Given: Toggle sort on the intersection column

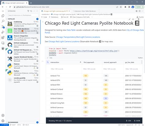Looking at the screenshot, I should pos(80,62).
